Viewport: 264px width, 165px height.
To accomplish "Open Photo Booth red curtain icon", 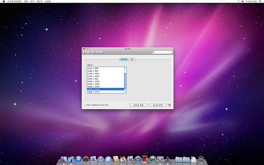I will (145, 159).
